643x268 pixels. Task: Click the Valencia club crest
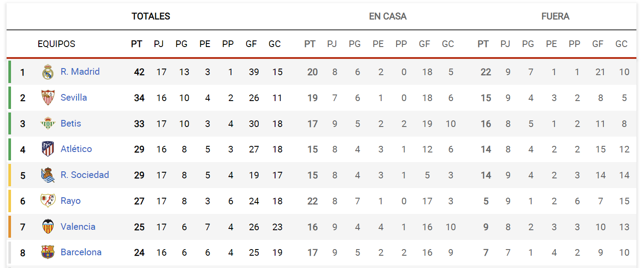coord(48,227)
